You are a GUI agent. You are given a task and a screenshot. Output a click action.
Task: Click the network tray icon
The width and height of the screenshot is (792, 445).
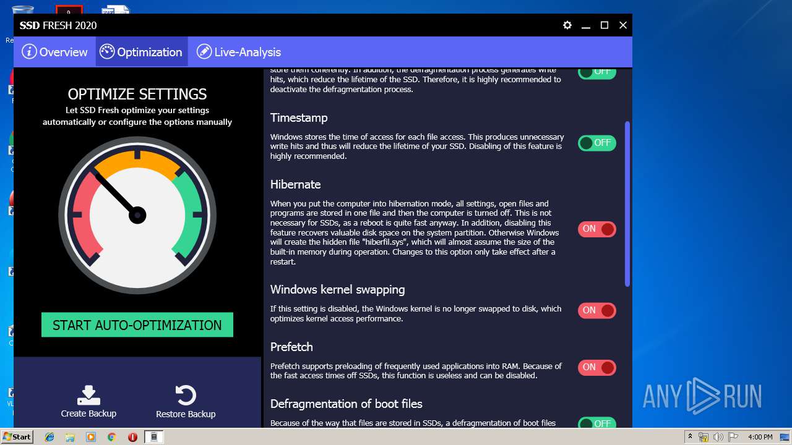(704, 437)
